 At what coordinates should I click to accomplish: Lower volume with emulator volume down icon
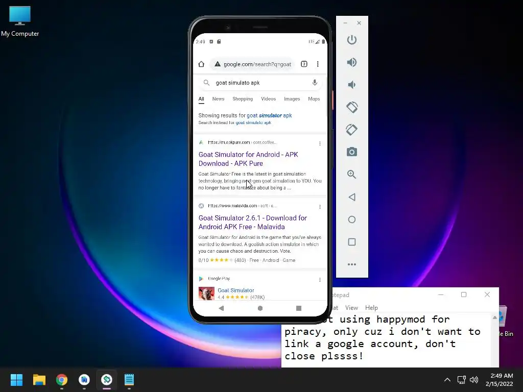click(351, 85)
